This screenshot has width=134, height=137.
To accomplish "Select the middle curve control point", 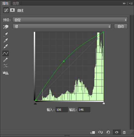I will click(x=64, y=61).
